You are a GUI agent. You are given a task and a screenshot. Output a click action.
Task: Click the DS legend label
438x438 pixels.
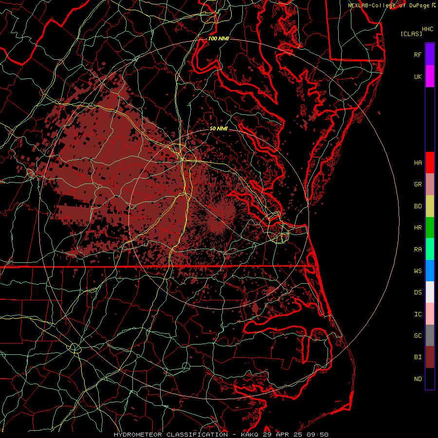pos(418,292)
